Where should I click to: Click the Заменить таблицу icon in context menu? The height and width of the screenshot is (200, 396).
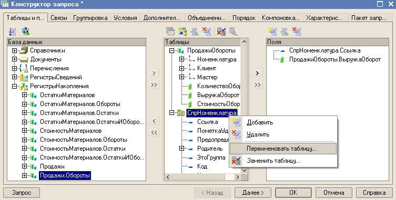pyautogui.click(x=236, y=161)
